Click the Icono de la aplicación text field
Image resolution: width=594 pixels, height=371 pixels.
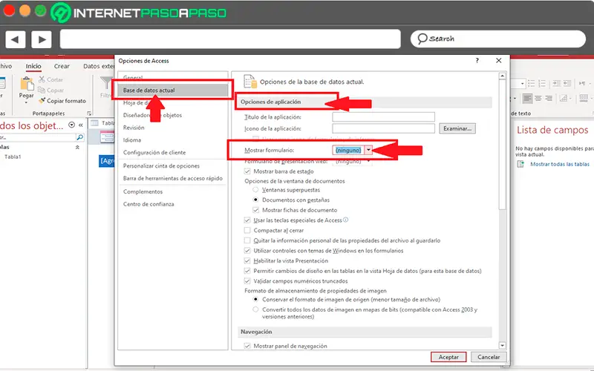pyautogui.click(x=383, y=128)
